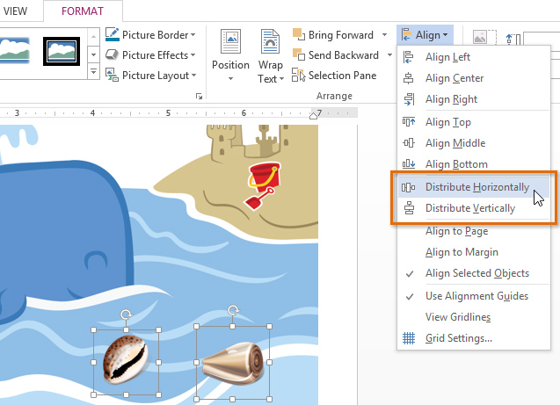Switch to the VIEW tab
The image size is (560, 405).
[15, 11]
